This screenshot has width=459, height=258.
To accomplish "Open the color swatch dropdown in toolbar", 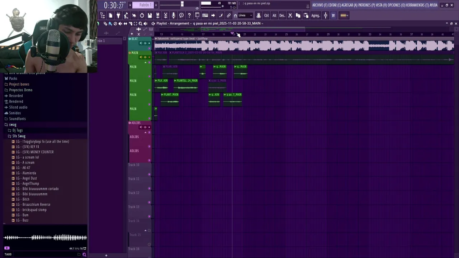I will click(344, 15).
